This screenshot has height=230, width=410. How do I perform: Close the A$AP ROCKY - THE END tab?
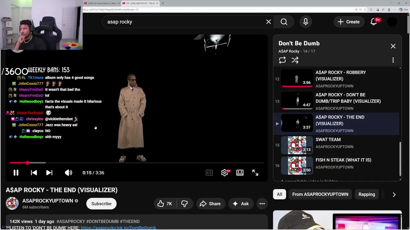(x=157, y=3)
